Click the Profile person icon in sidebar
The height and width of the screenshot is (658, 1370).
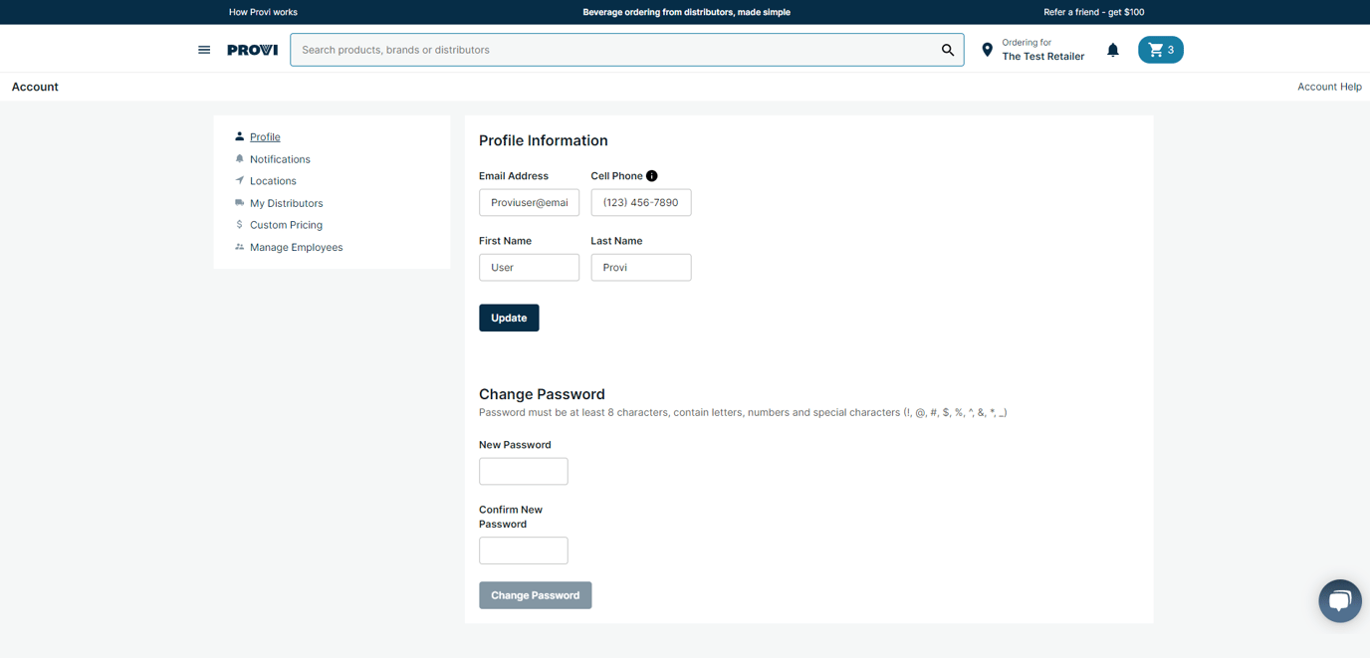coord(239,136)
